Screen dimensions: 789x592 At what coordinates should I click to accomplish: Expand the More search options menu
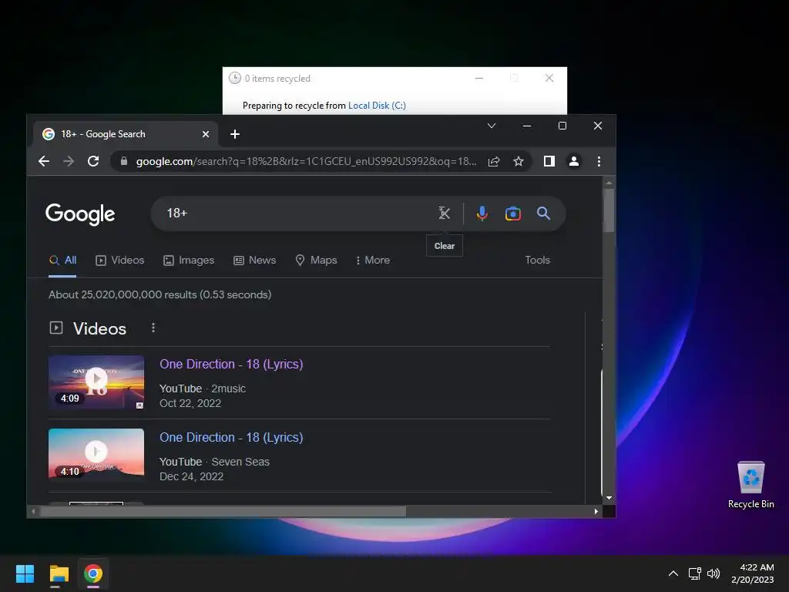(x=373, y=261)
